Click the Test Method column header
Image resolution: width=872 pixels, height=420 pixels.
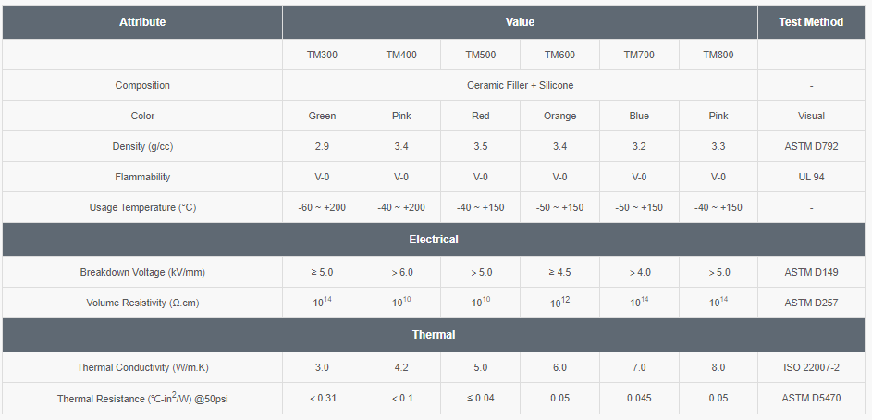(x=811, y=22)
